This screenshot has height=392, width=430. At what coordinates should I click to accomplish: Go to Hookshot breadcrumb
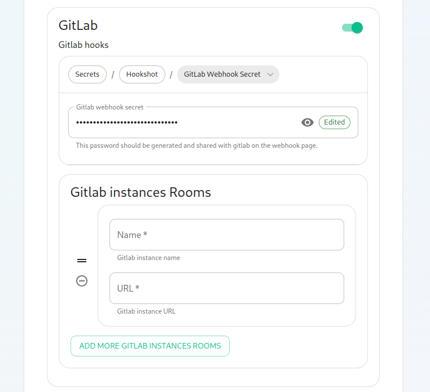142,74
